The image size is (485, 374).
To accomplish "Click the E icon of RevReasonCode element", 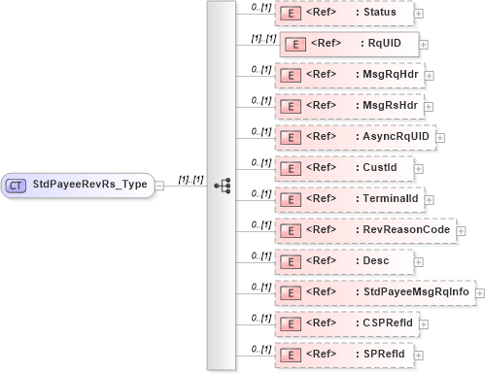I will 291,231.
